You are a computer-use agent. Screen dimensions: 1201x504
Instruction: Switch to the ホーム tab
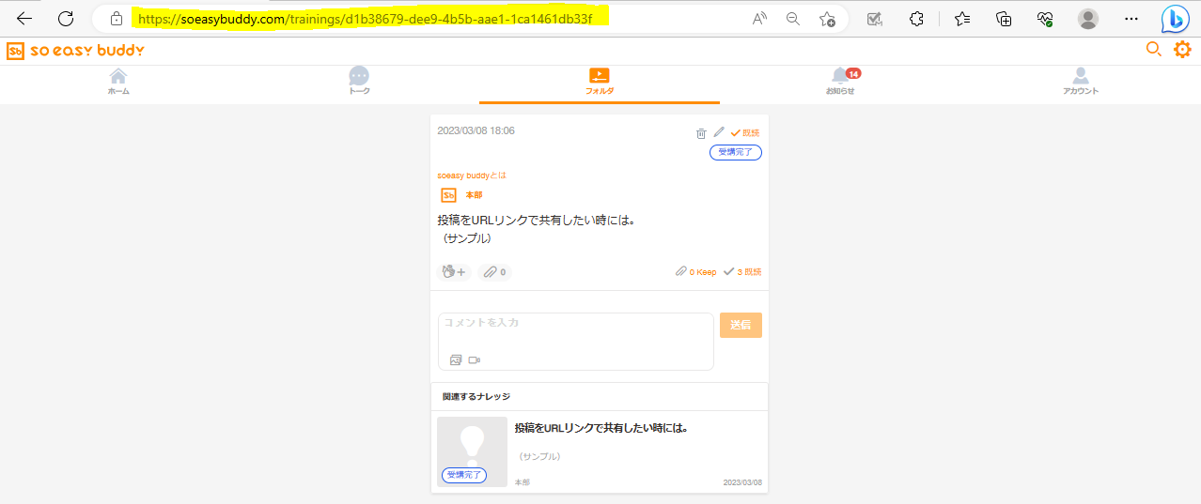click(118, 82)
